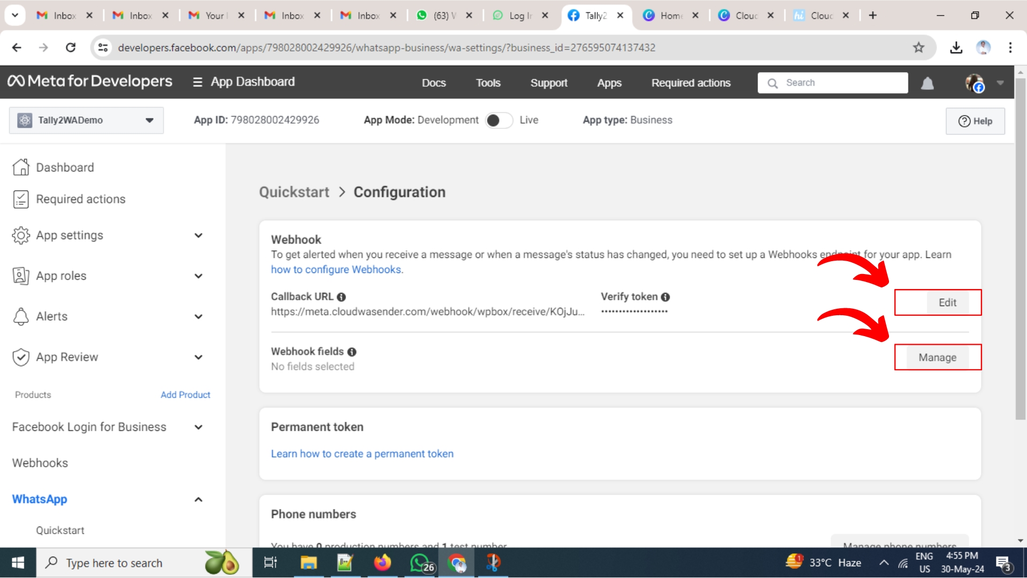Viewport: 1027px width, 578px height.
Task: Open 'how to configure Webhooks' link
Action: 336,270
